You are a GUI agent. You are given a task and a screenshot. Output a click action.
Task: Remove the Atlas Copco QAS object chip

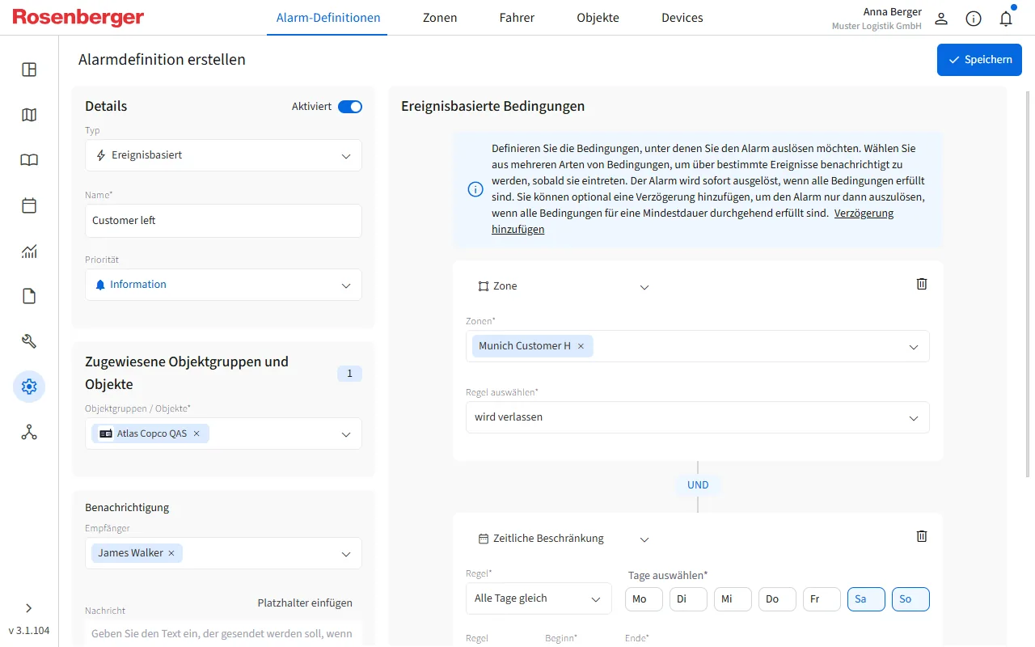(196, 433)
